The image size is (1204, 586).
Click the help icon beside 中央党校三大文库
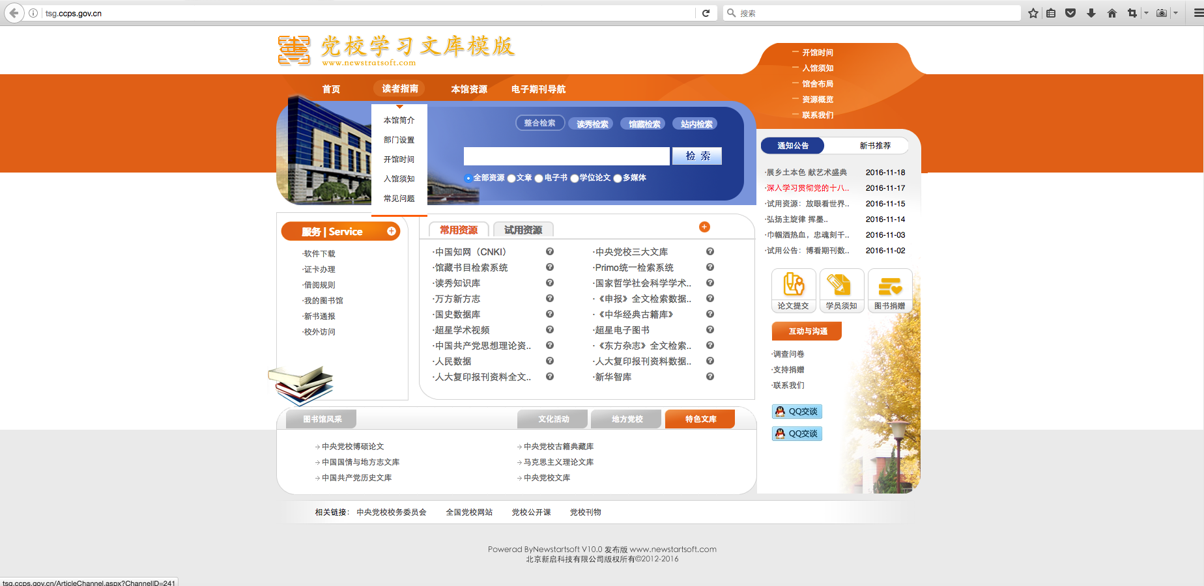pos(710,251)
